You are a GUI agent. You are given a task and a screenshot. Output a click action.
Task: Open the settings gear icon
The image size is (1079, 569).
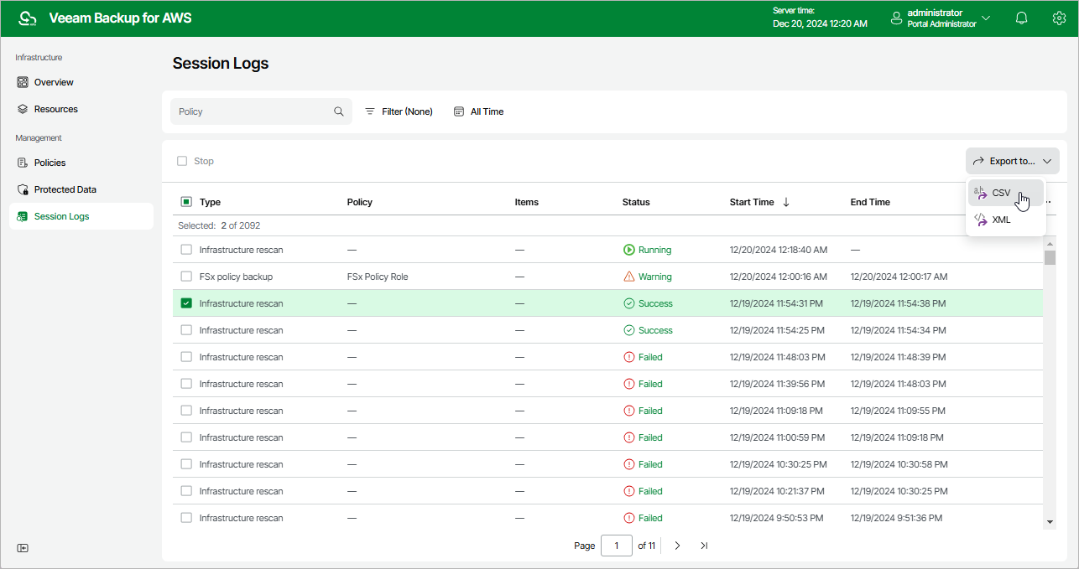pos(1059,18)
